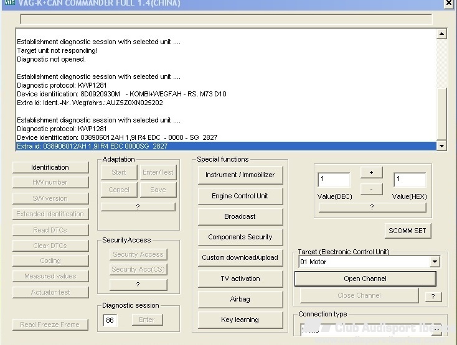This screenshot has height=345, width=457.
Task: Click the Engine Control Unit button
Action: [240, 196]
